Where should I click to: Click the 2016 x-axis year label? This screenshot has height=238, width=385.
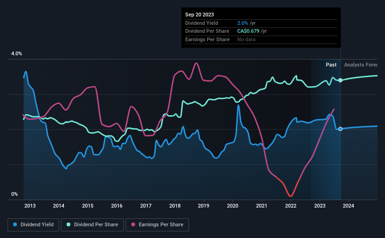[x=117, y=206]
